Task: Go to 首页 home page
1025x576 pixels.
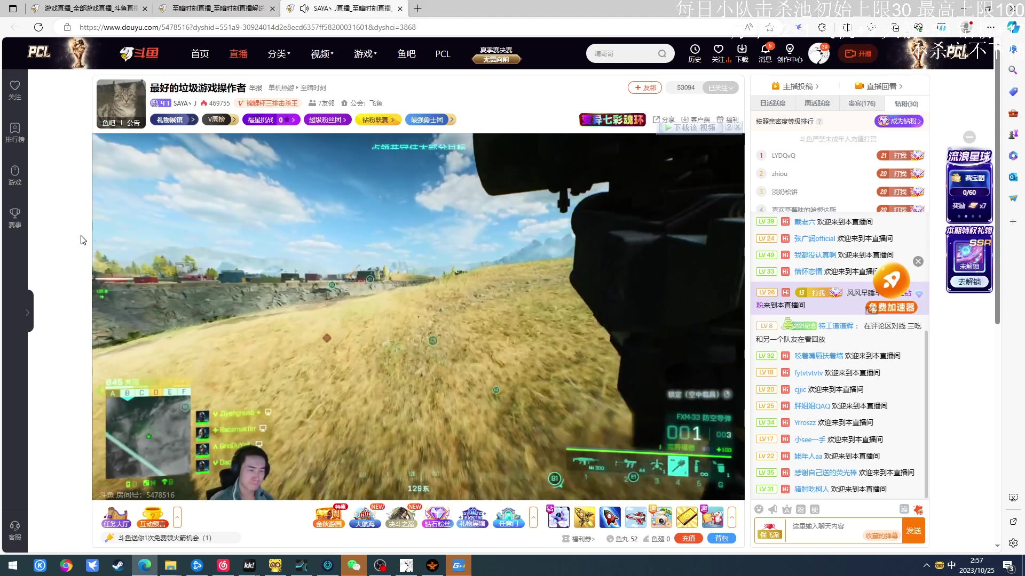Action: coord(200,54)
